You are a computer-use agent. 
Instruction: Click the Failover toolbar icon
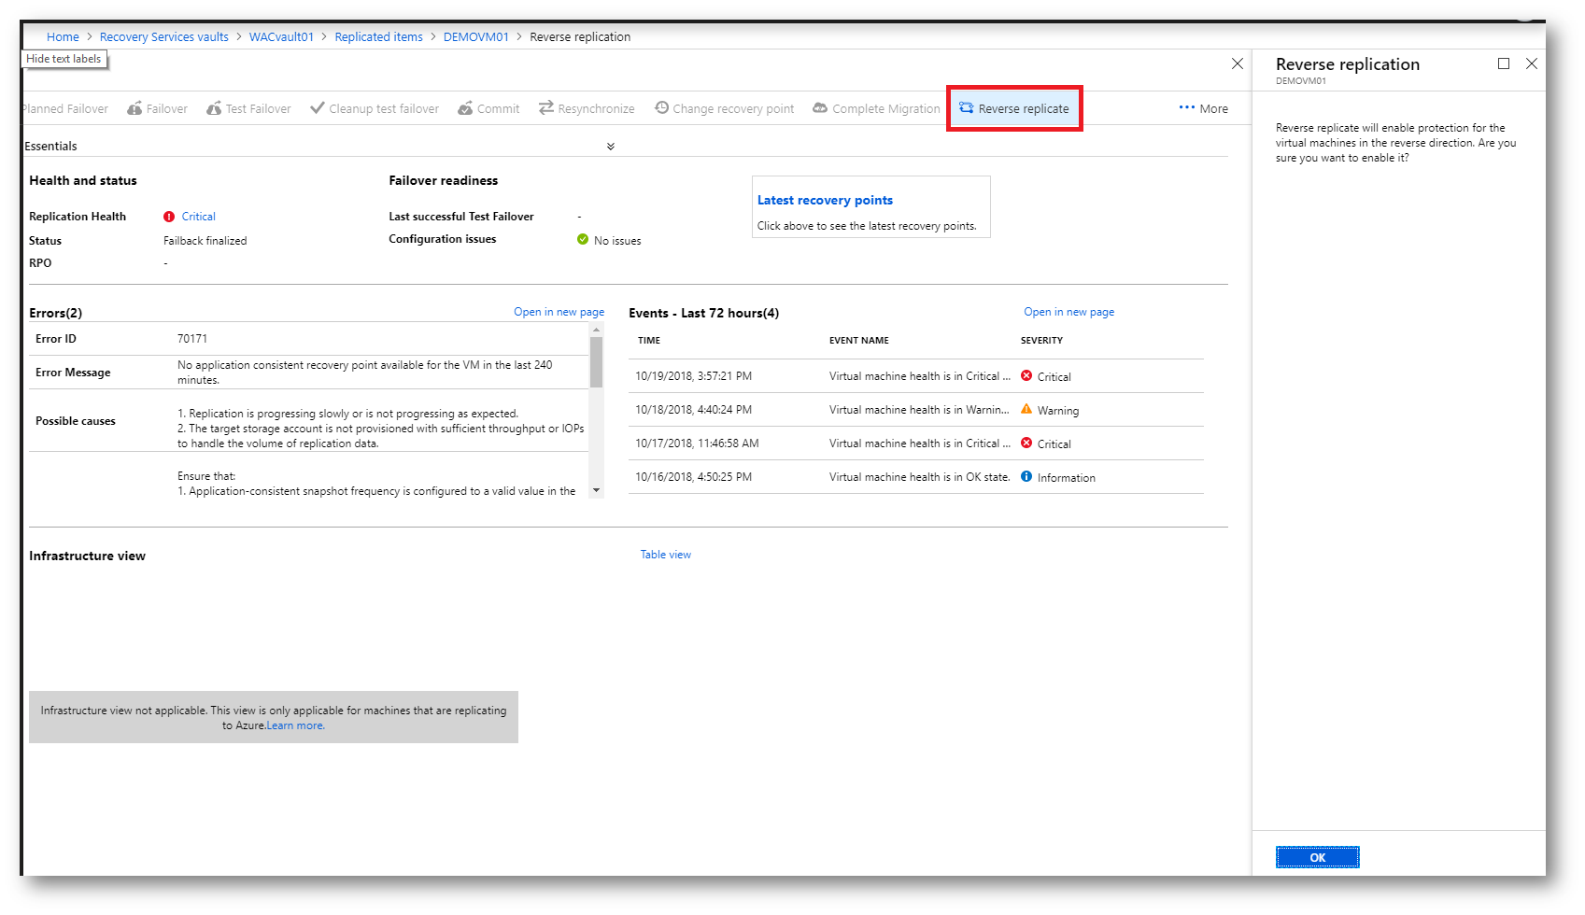(134, 108)
